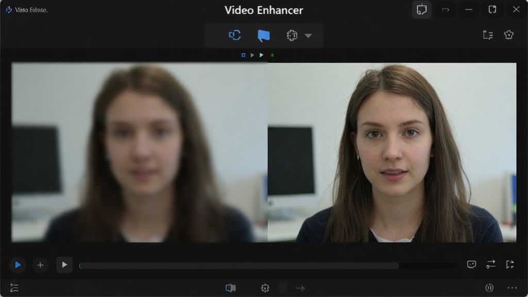Click the gray square play button
This screenshot has width=528, height=297.
coord(64,265)
